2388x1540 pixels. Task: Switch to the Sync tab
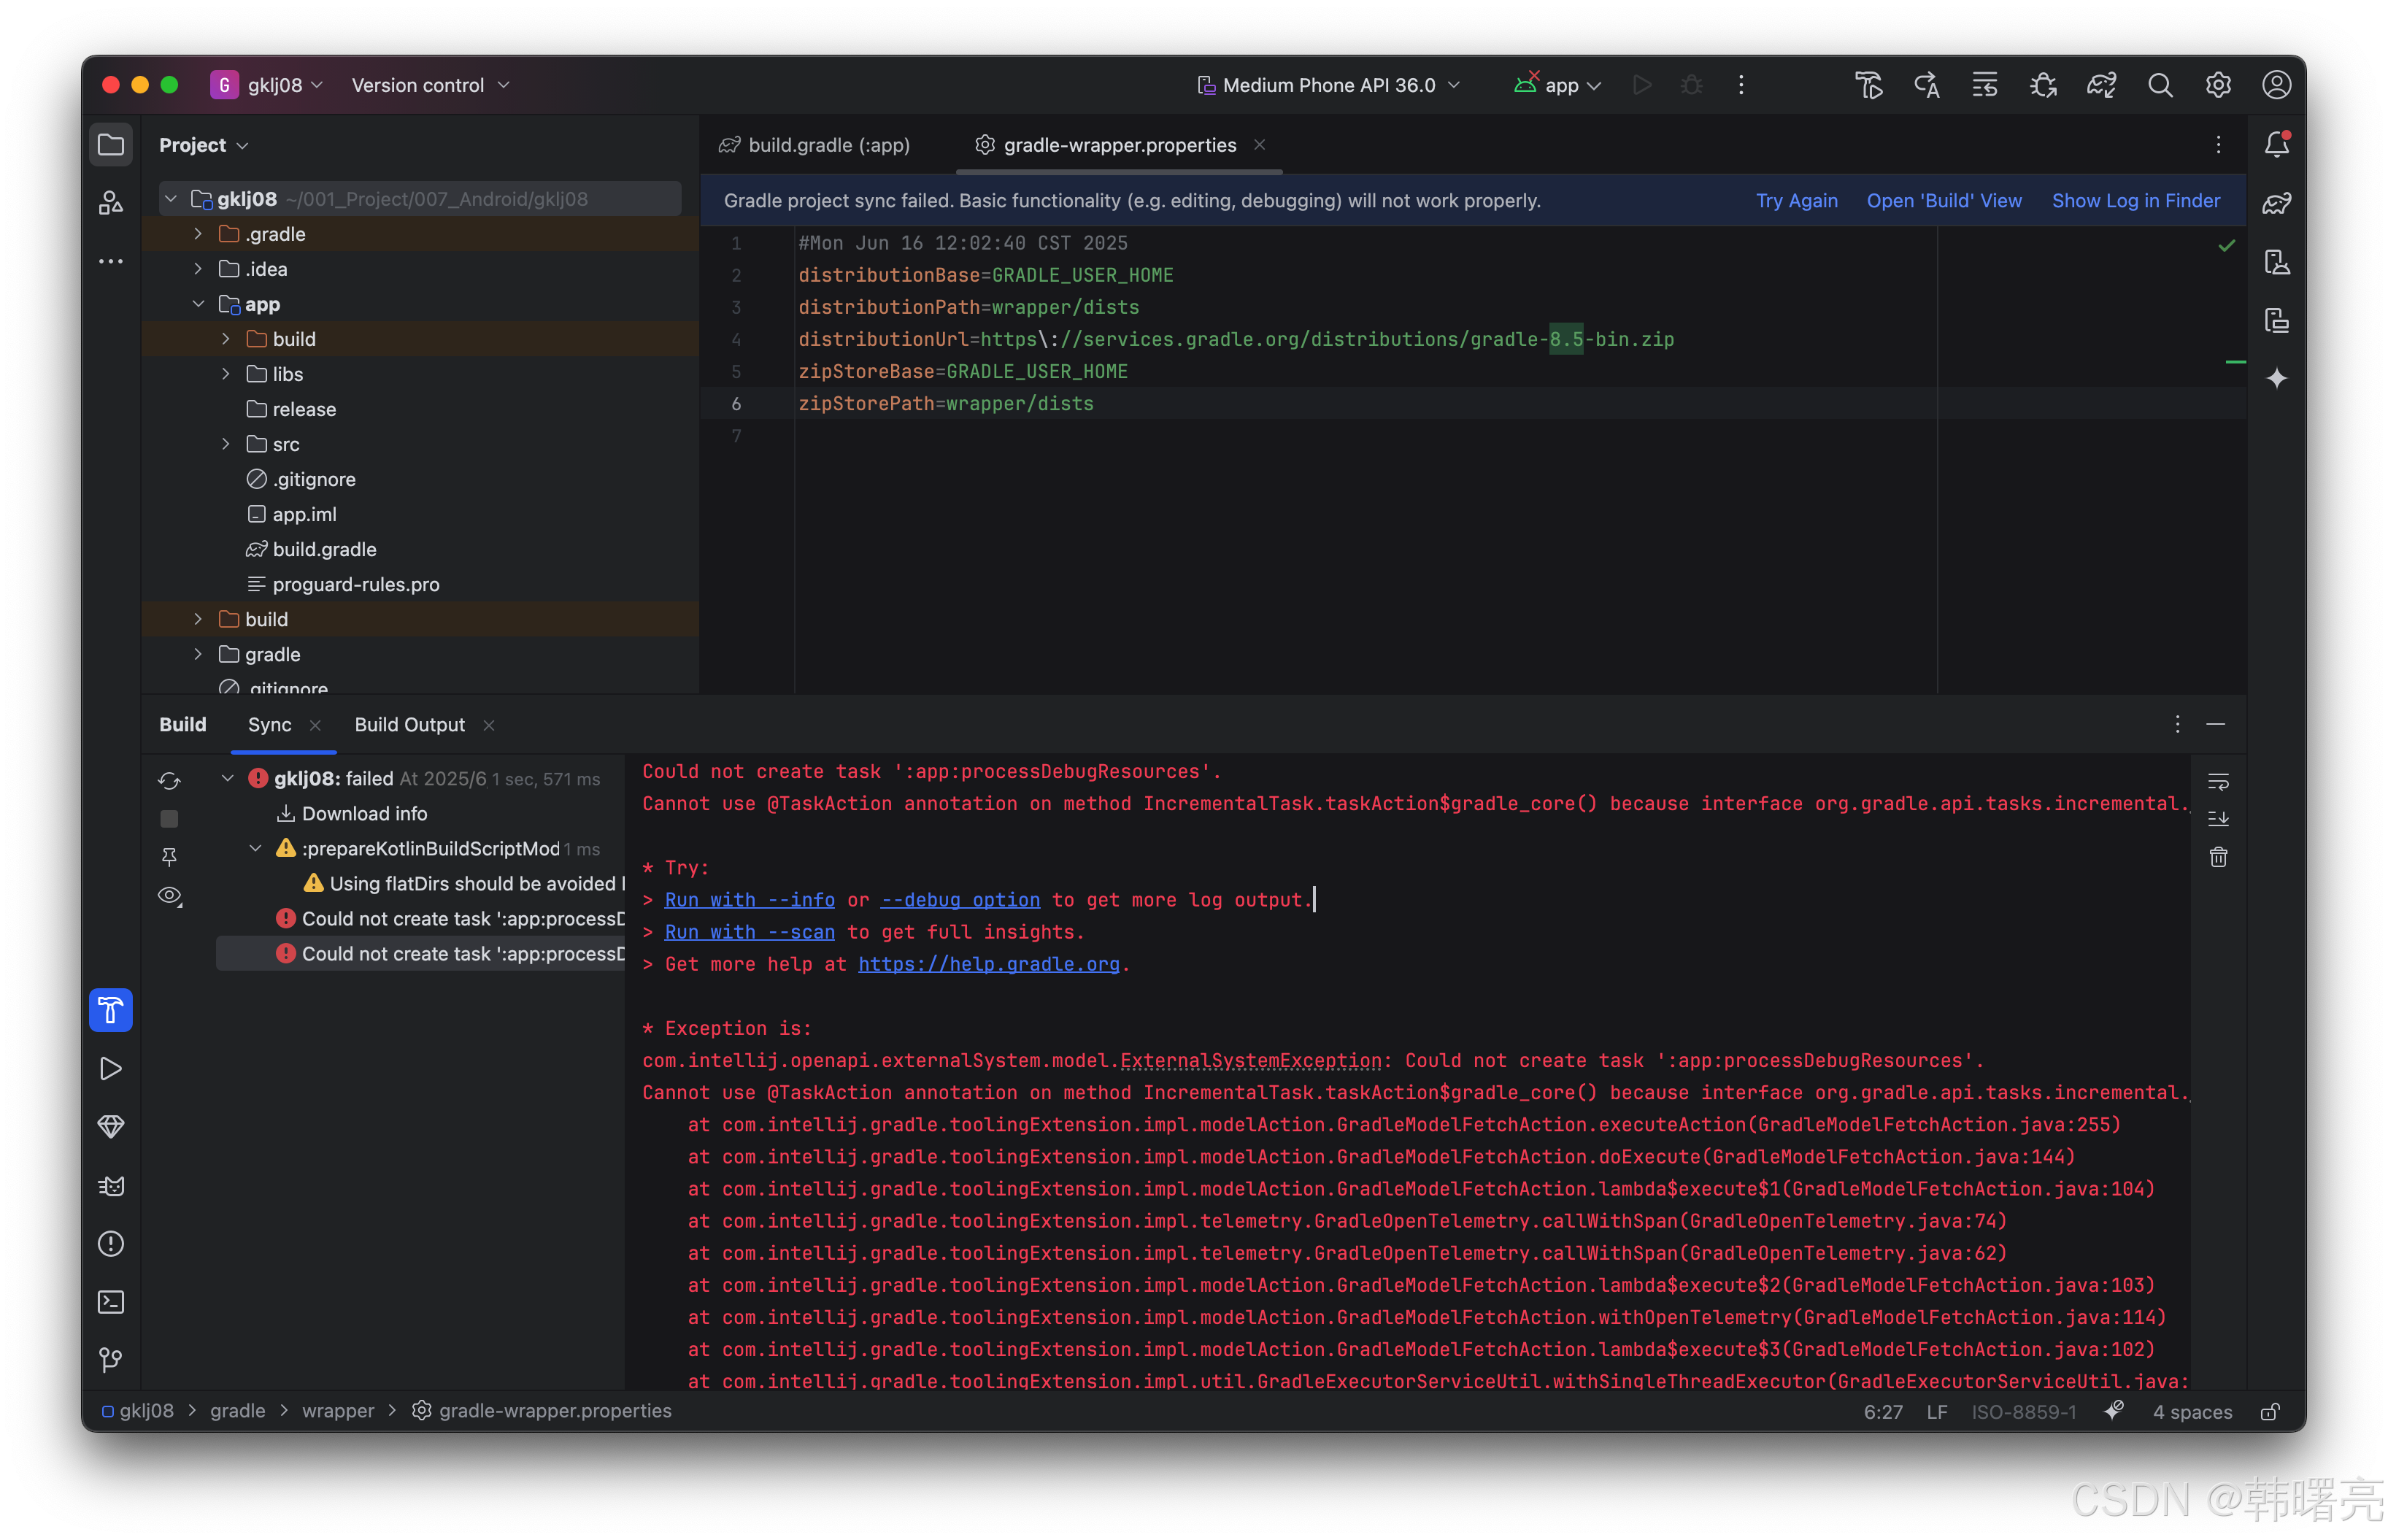(270, 725)
